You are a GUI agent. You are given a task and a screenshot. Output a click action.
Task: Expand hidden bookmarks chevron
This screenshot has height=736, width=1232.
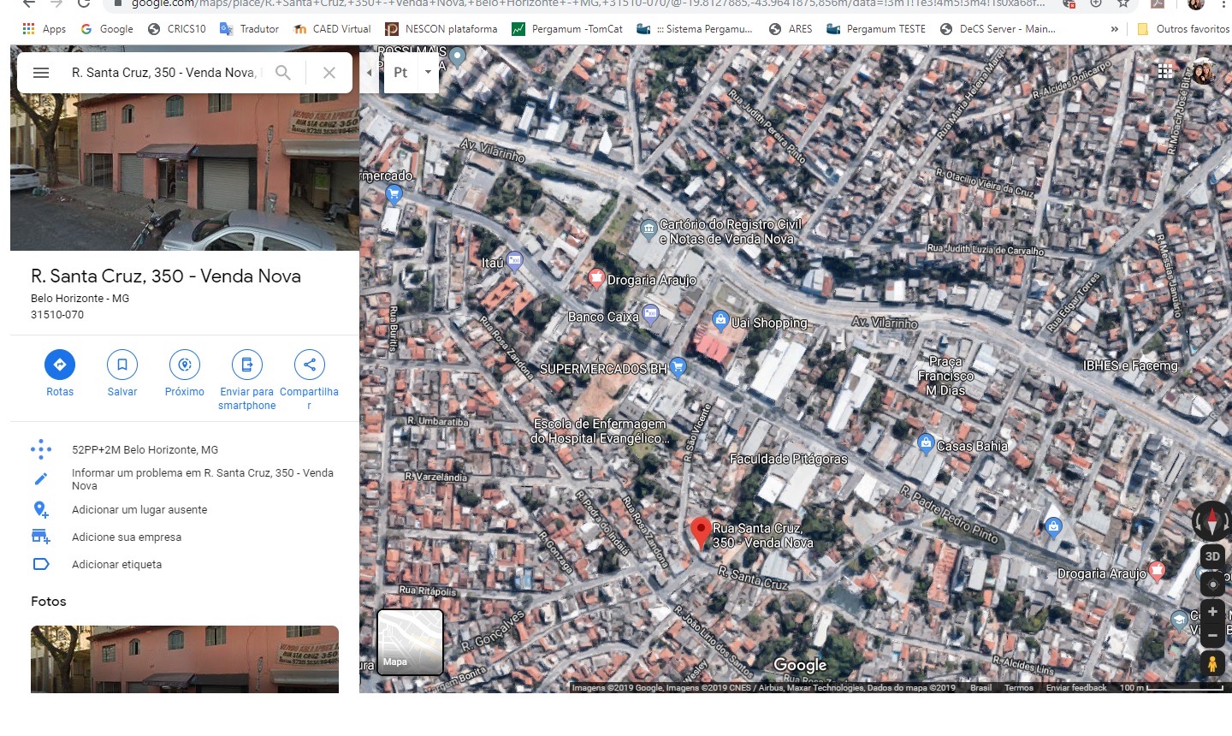(1114, 29)
